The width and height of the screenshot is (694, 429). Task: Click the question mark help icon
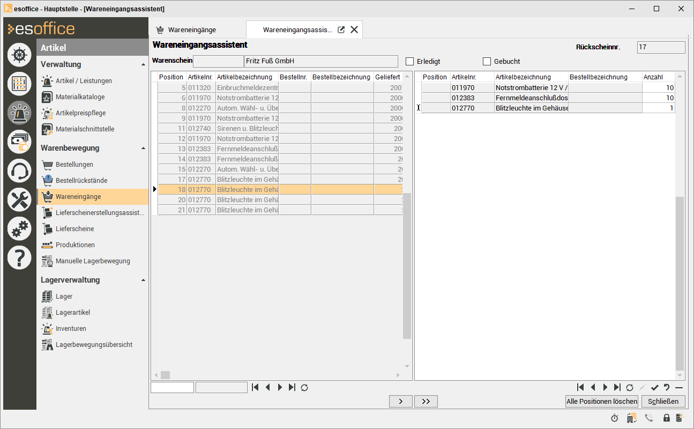[x=19, y=258]
